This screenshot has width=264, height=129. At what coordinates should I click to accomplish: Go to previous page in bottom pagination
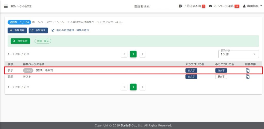tap(124, 87)
